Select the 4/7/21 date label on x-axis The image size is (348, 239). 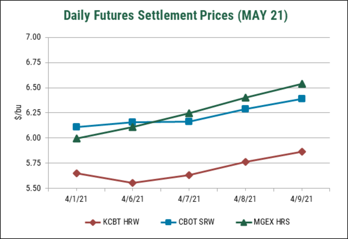(189, 199)
